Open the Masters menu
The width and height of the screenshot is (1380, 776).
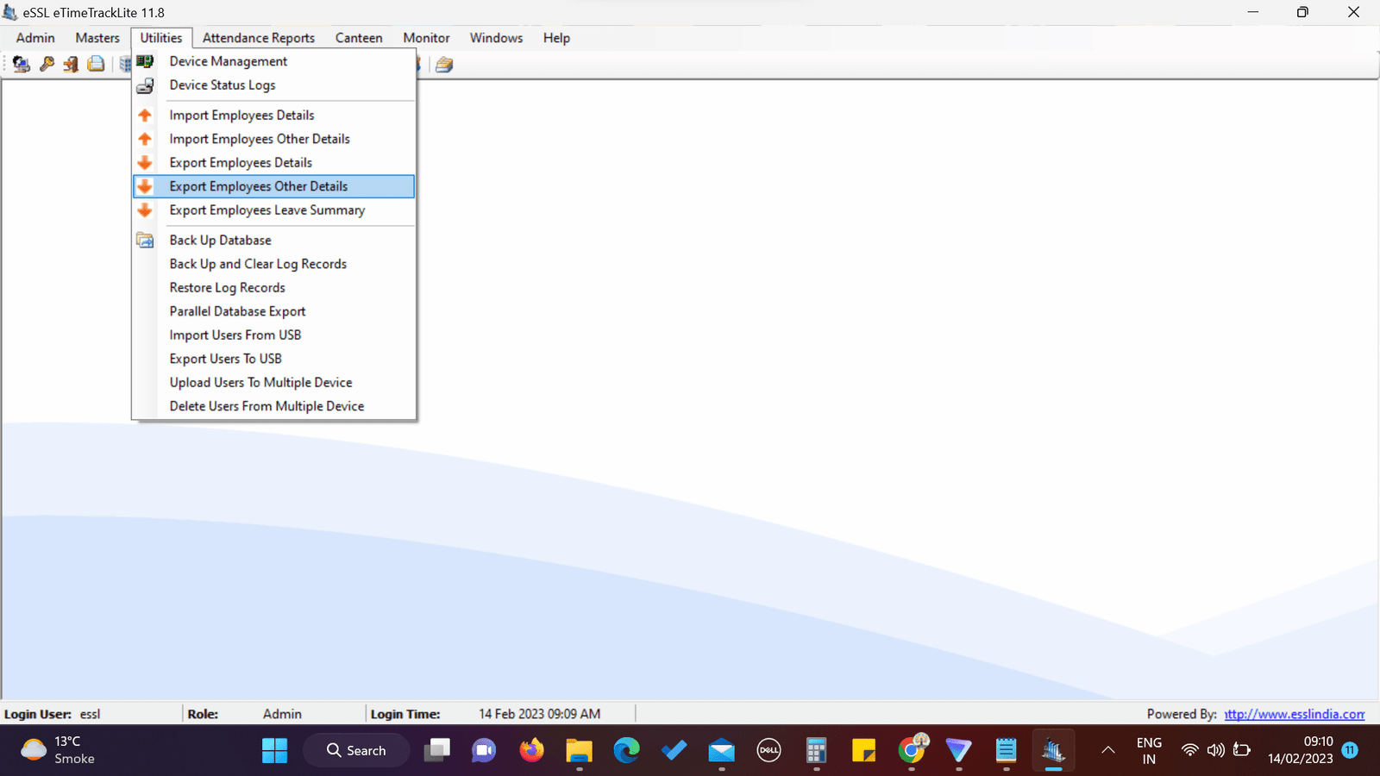(97, 38)
